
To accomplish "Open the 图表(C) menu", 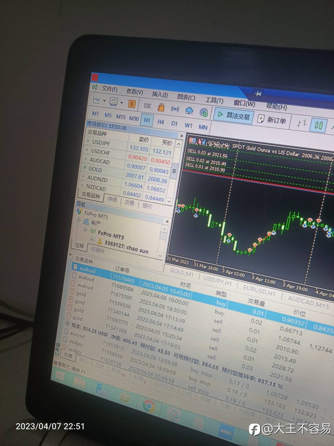I will pos(186,97).
